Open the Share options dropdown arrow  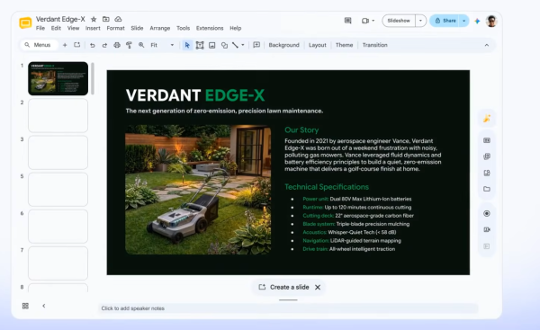tap(463, 21)
